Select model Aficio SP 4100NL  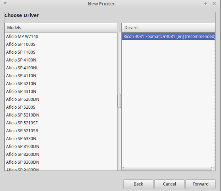point(61,68)
